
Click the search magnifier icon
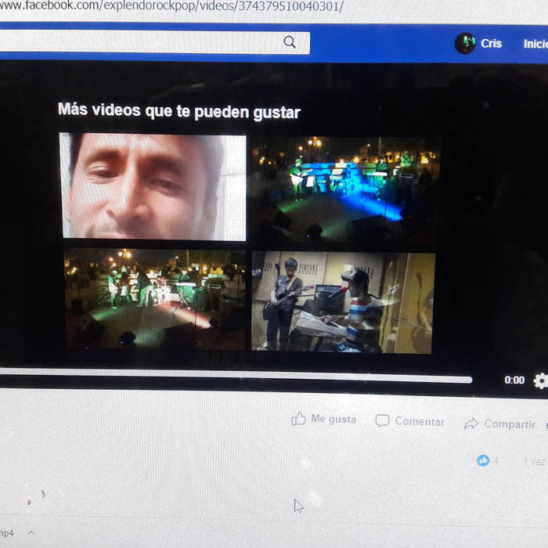pyautogui.click(x=290, y=42)
